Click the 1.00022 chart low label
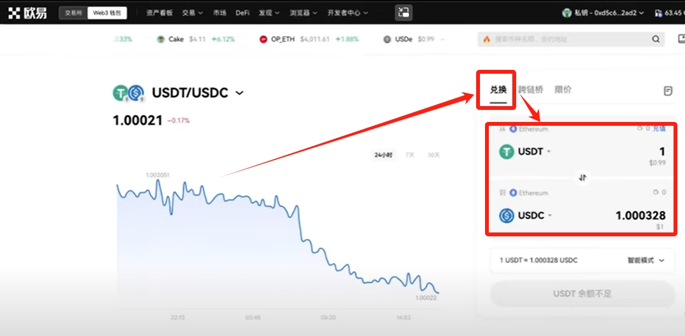 pyautogui.click(x=427, y=297)
